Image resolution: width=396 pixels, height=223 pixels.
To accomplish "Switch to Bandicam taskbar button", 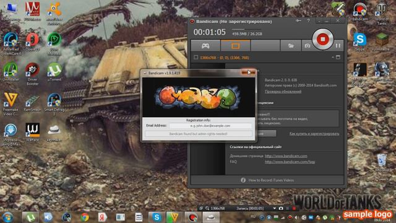I will tap(193, 217).
